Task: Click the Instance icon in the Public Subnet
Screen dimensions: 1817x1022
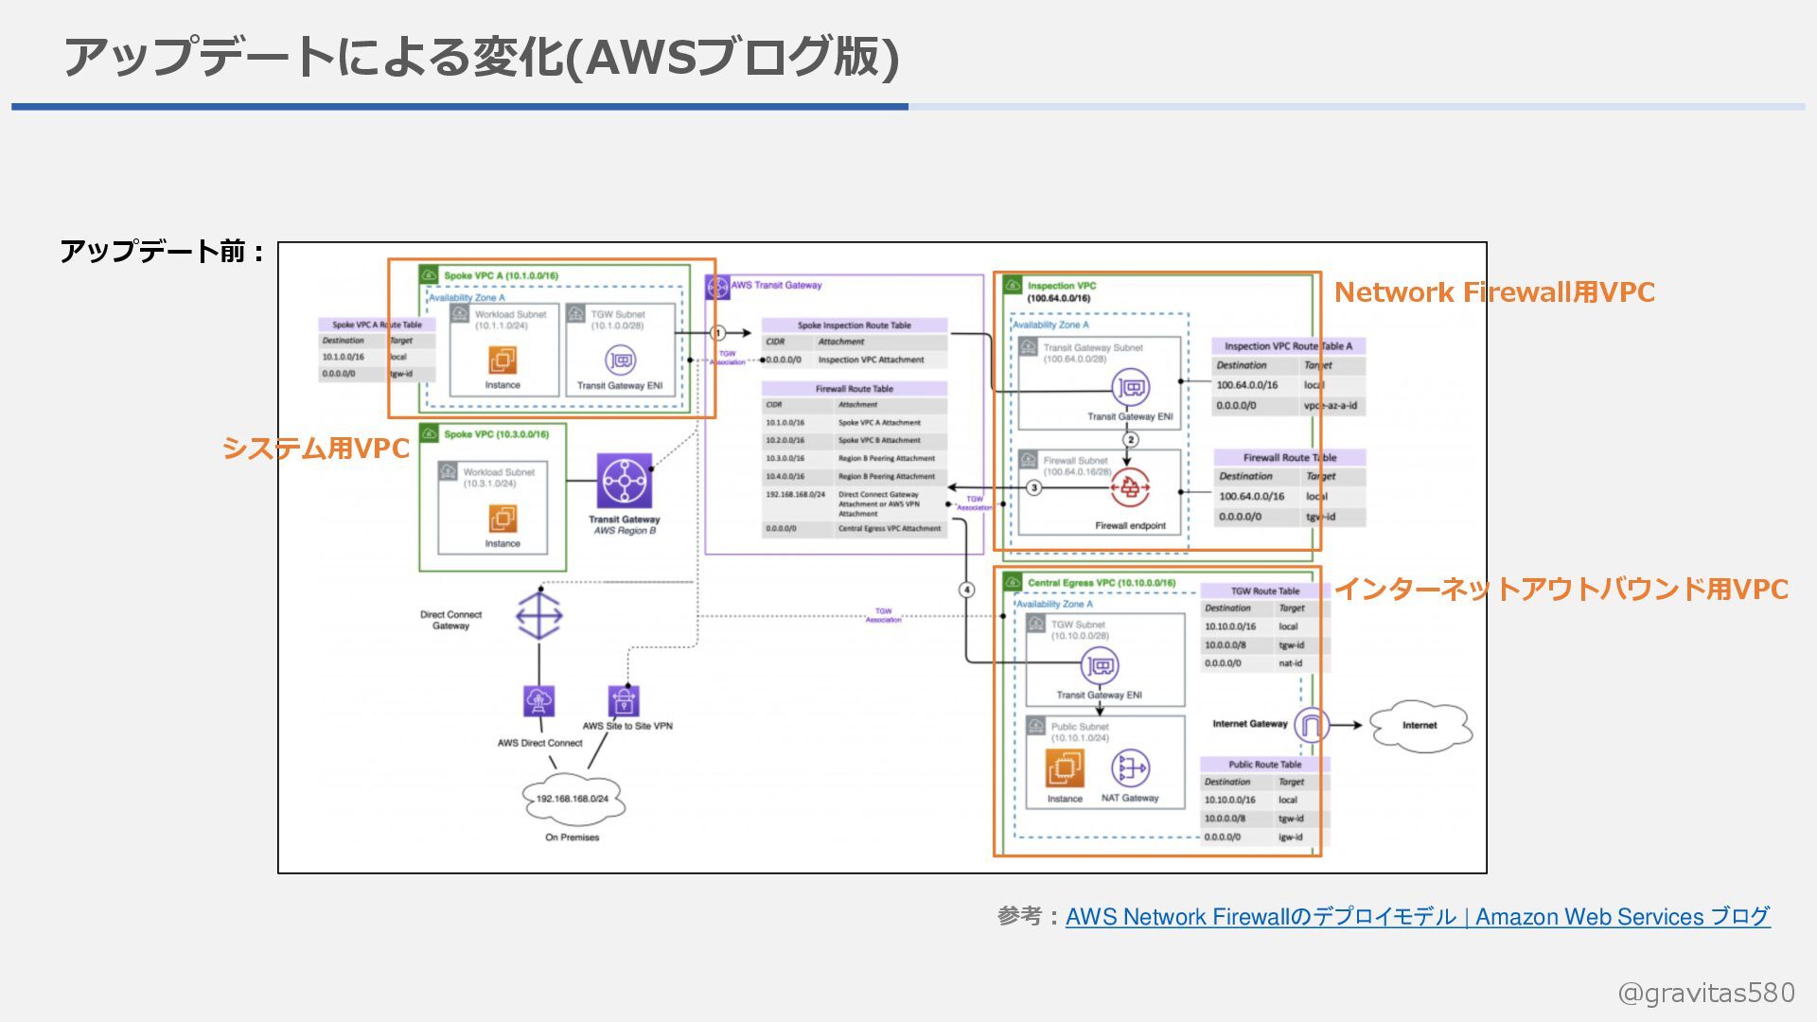Action: pos(1065,767)
